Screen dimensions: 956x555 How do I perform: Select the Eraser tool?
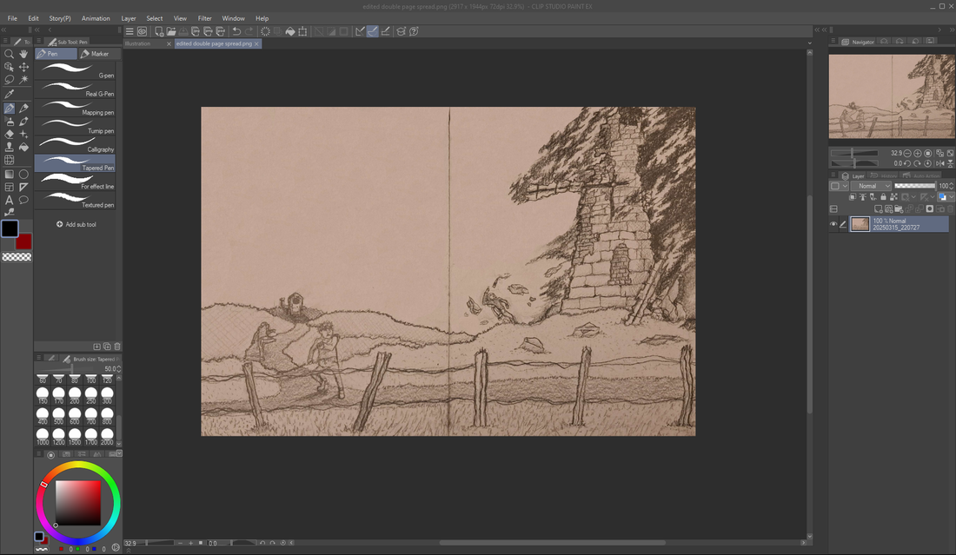[x=10, y=134]
